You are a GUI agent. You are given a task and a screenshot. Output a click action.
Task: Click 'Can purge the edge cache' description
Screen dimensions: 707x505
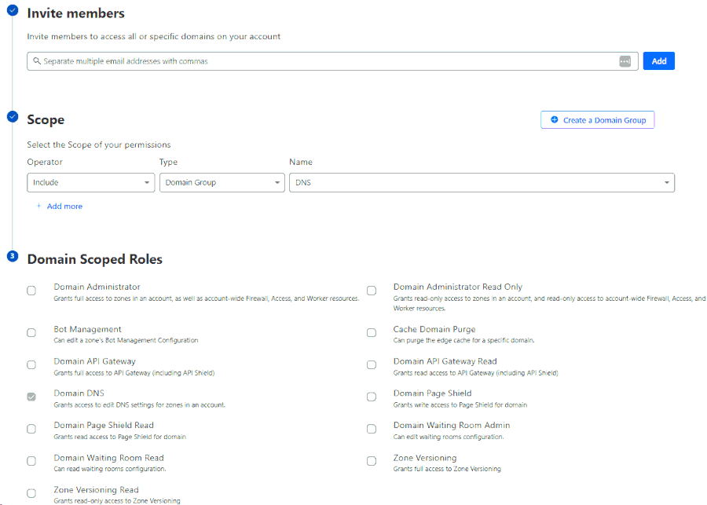coord(464,340)
